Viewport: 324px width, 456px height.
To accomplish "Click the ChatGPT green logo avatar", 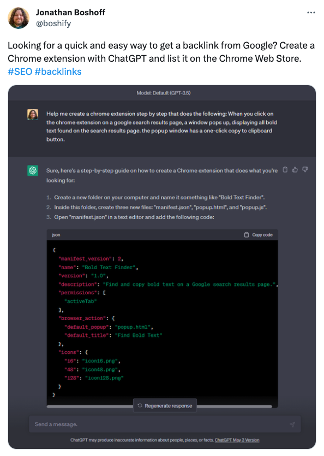I will tap(33, 170).
